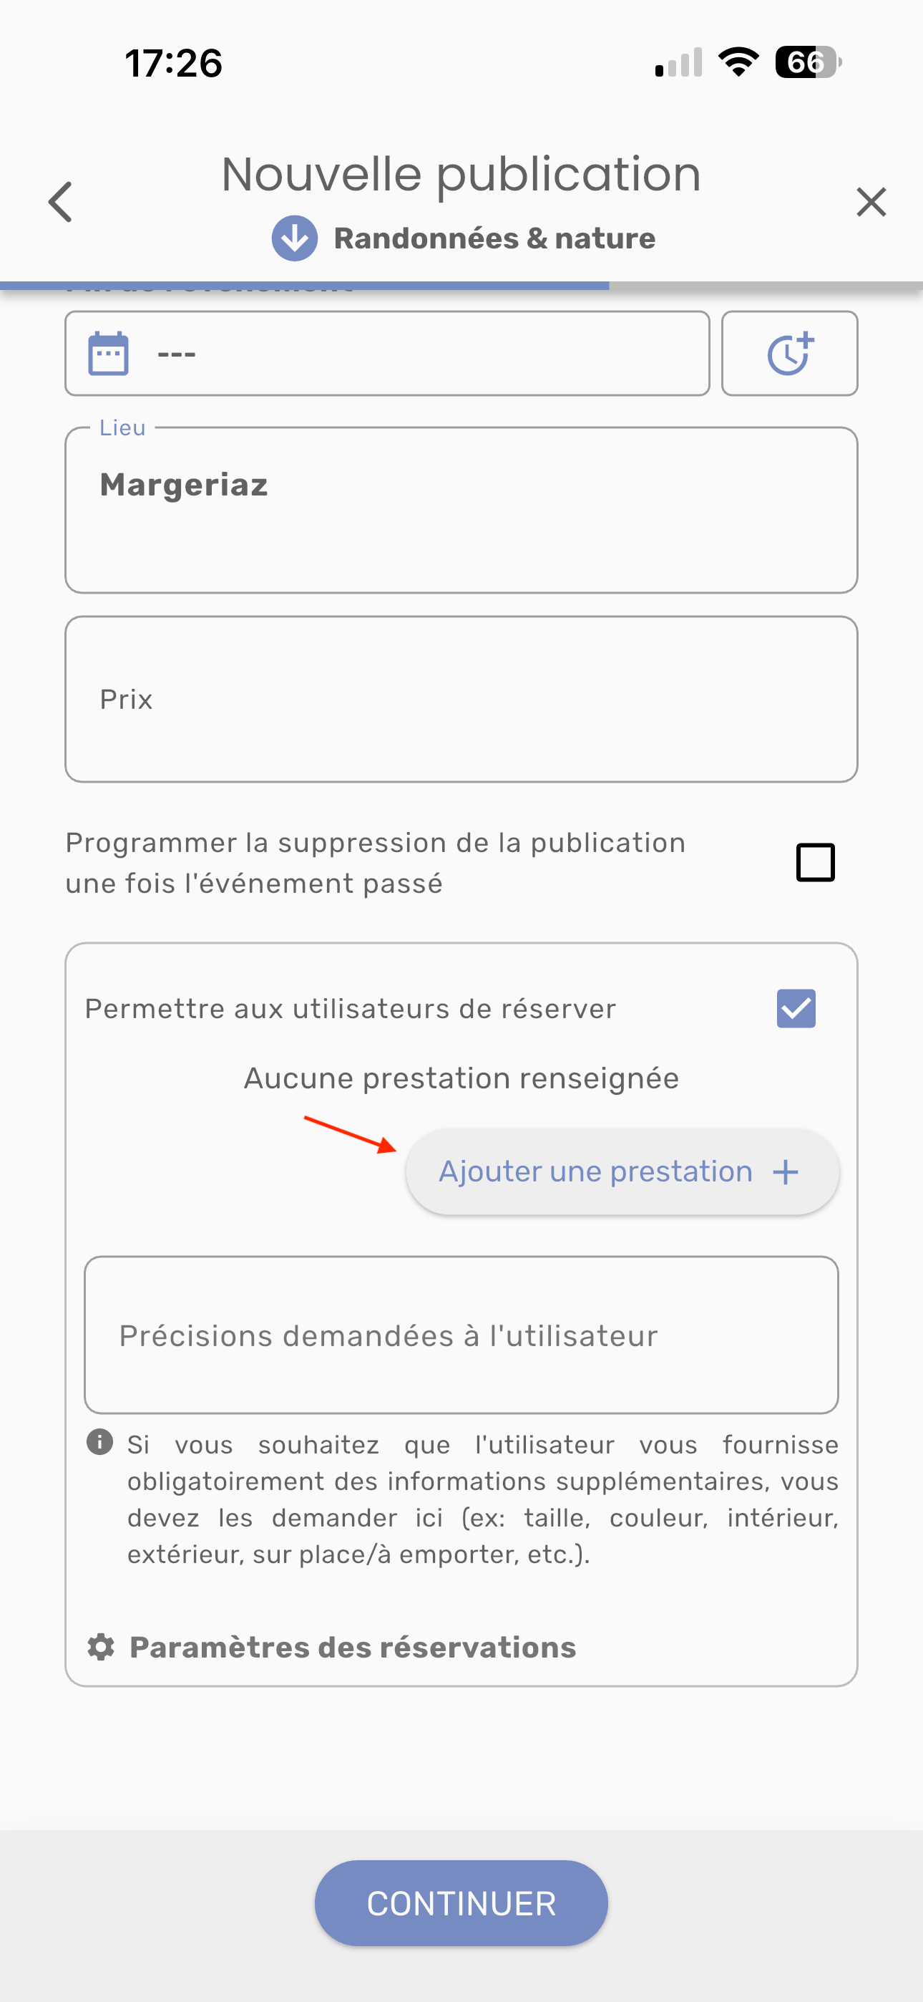
Task: Tap the calendar icon in the date field
Action: (x=109, y=354)
